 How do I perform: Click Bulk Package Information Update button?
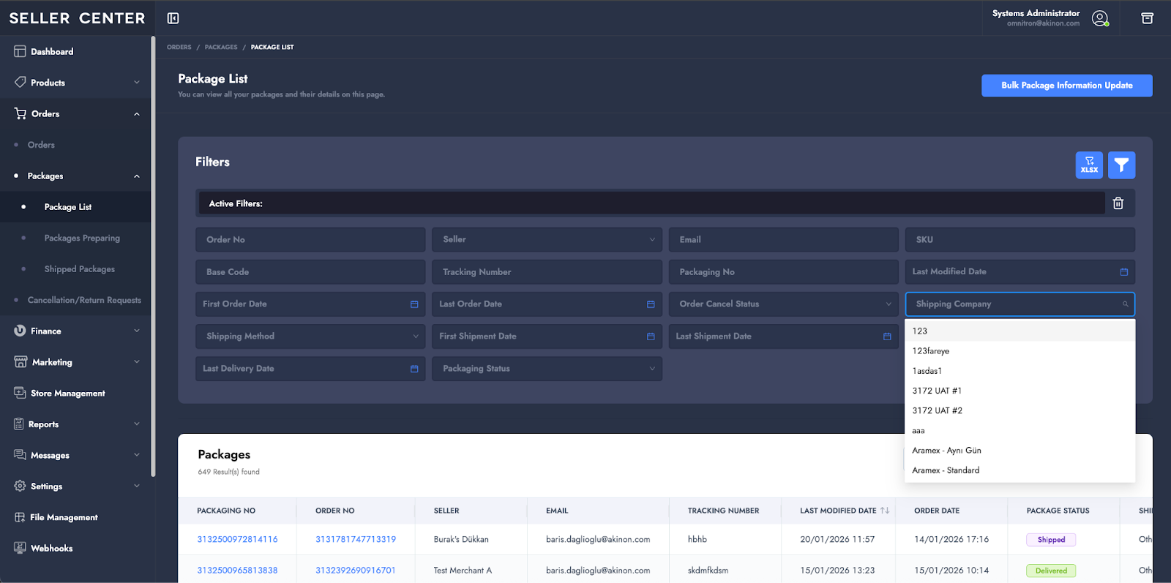point(1066,86)
